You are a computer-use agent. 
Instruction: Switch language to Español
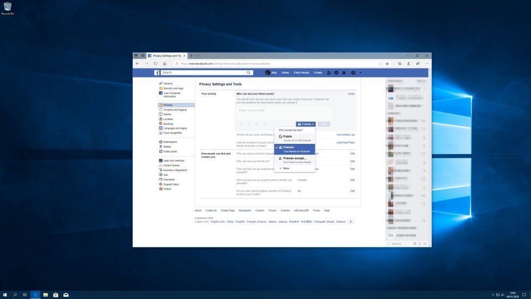pos(240,221)
